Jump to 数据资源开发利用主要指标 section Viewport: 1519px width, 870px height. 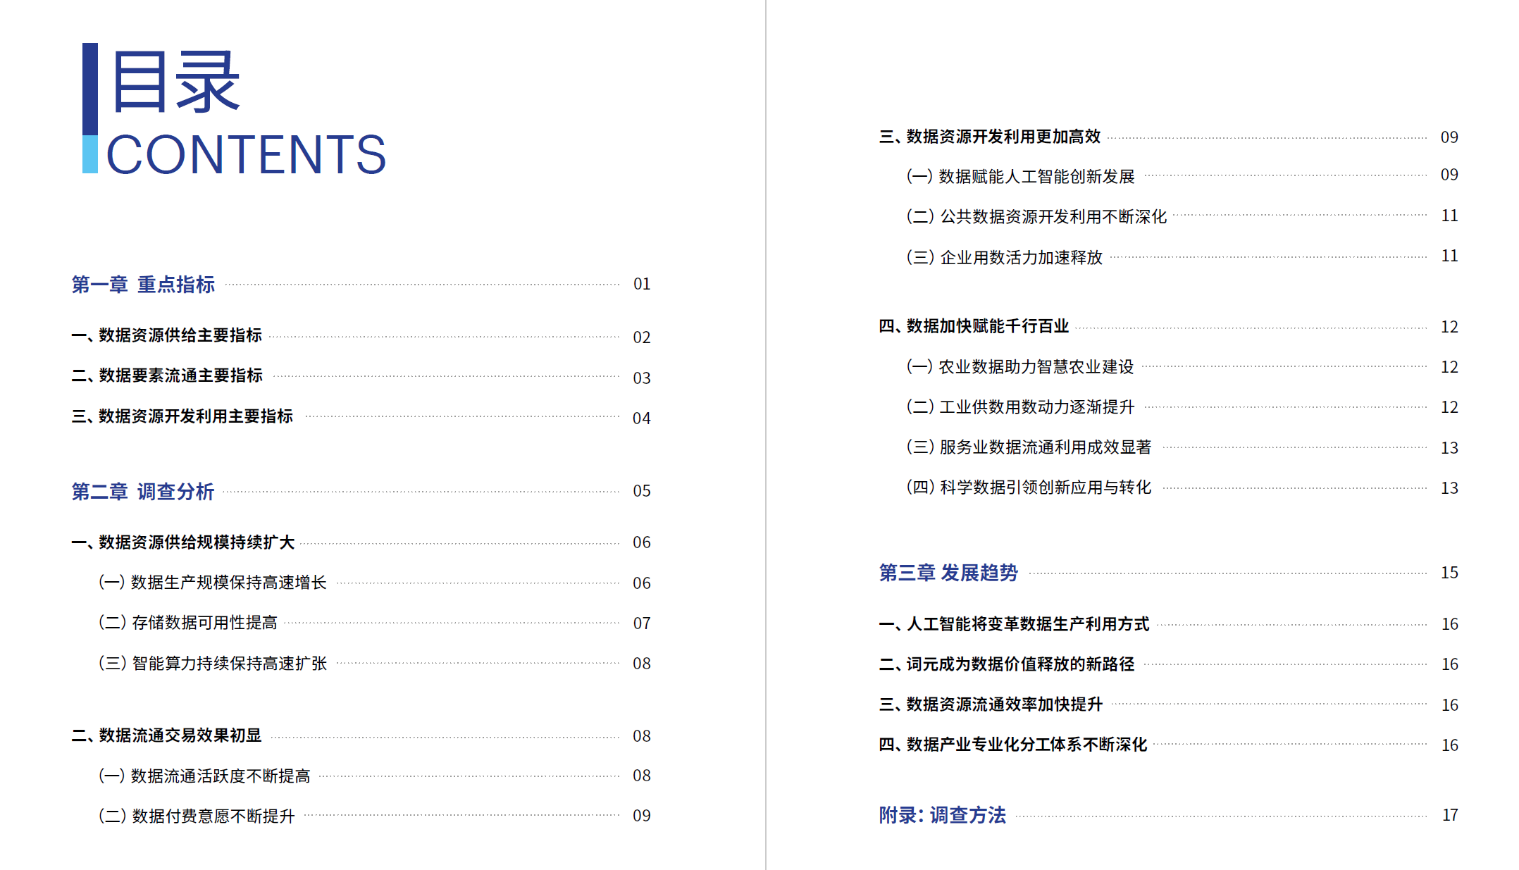click(x=182, y=416)
